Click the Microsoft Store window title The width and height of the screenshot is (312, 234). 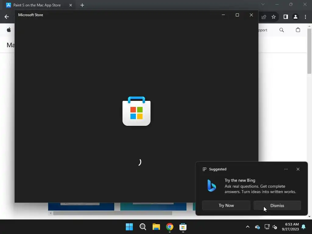point(31,15)
